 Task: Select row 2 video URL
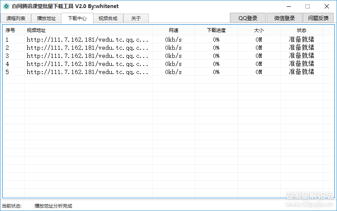point(87,48)
